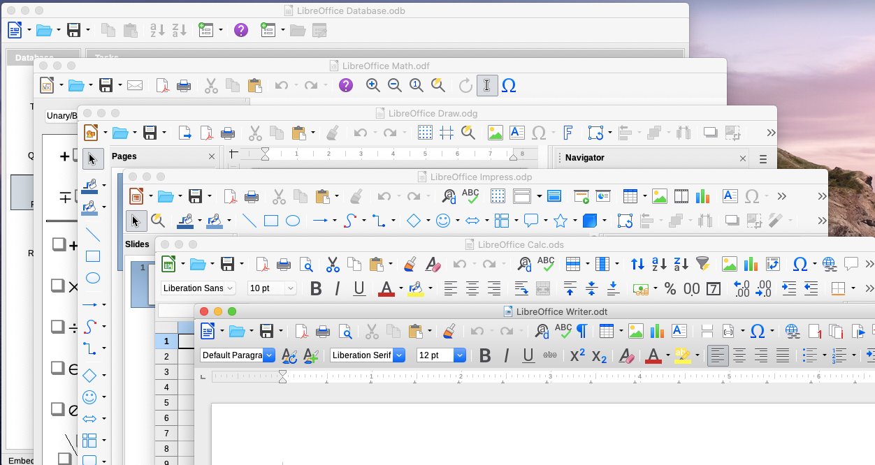Sort ascending in the Calc toolbar
875x465 pixels.
[659, 264]
